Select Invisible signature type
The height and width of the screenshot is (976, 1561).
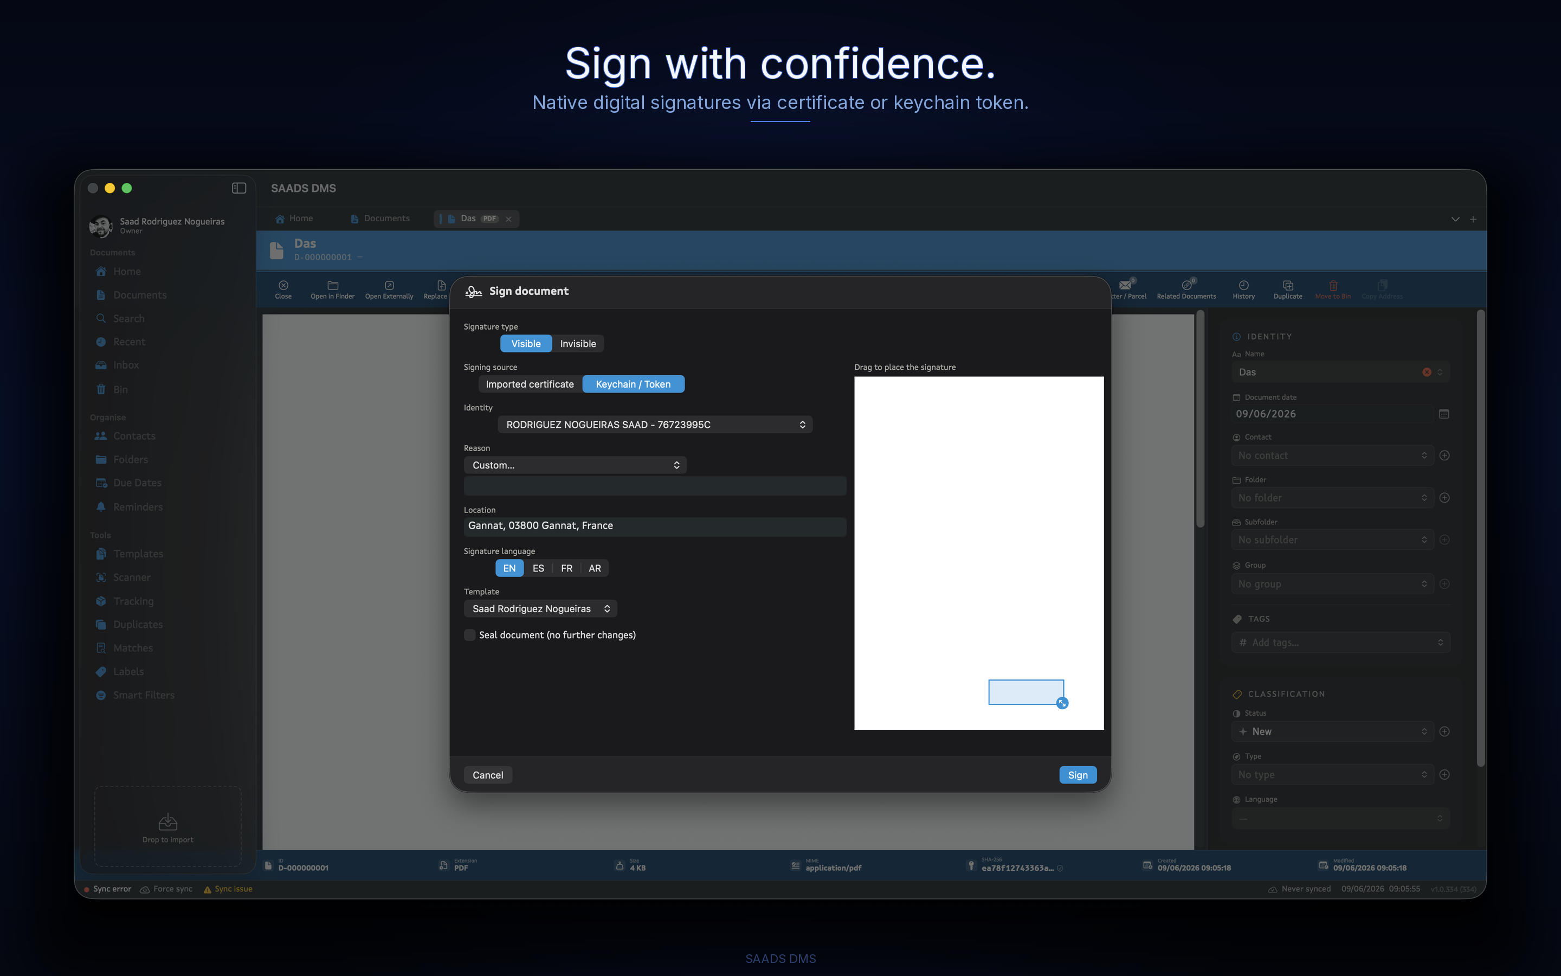pos(578,343)
